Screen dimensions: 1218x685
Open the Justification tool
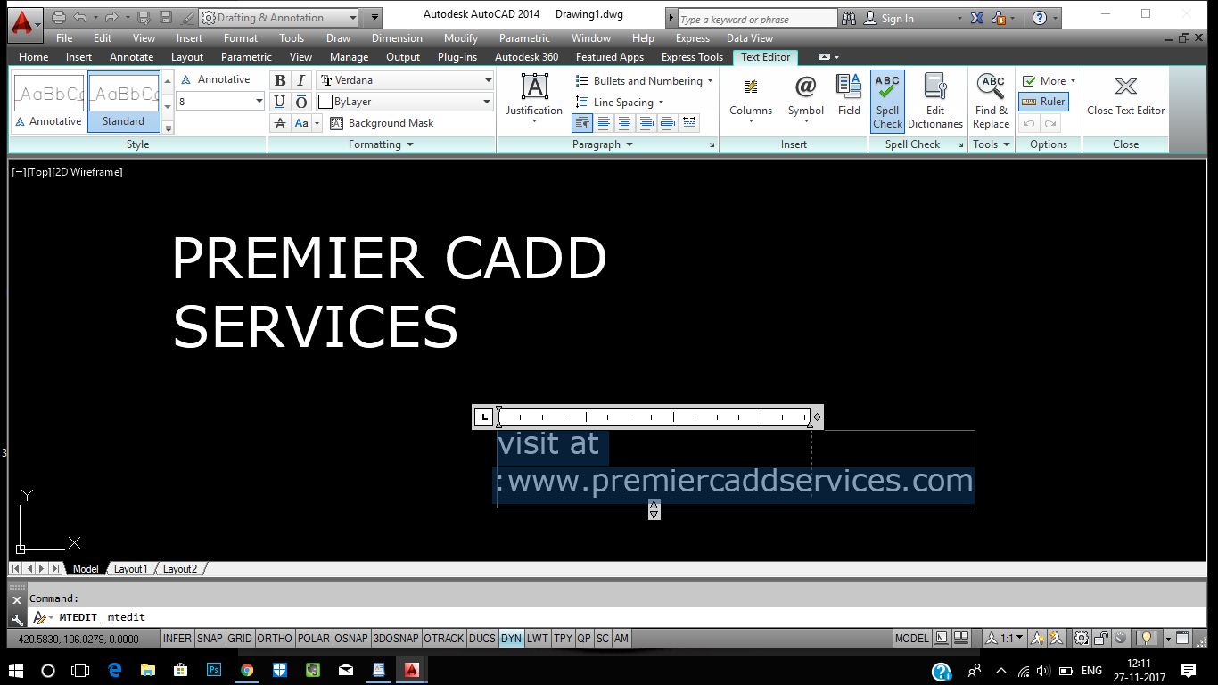click(534, 99)
